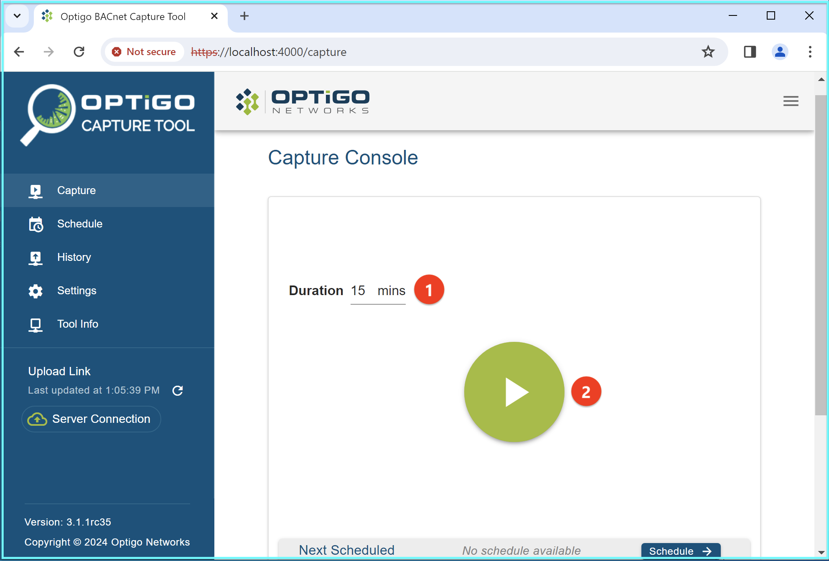829x561 pixels.
Task: Click the Last updated at 1:05:39 PM text
Action: pos(94,390)
